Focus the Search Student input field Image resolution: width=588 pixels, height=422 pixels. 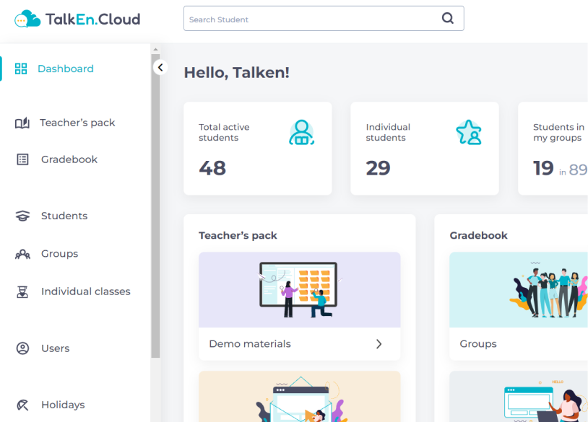[x=311, y=19]
